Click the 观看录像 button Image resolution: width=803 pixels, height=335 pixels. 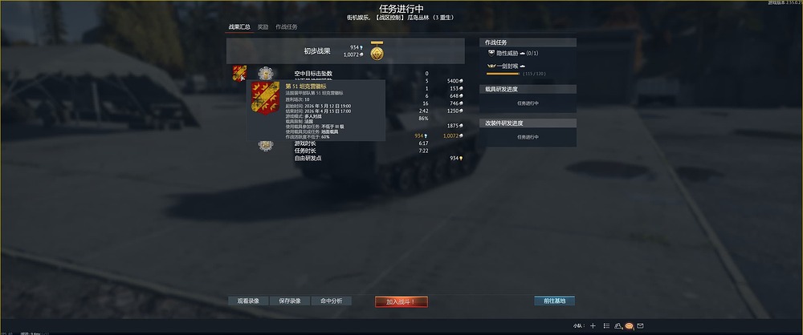[x=248, y=301]
